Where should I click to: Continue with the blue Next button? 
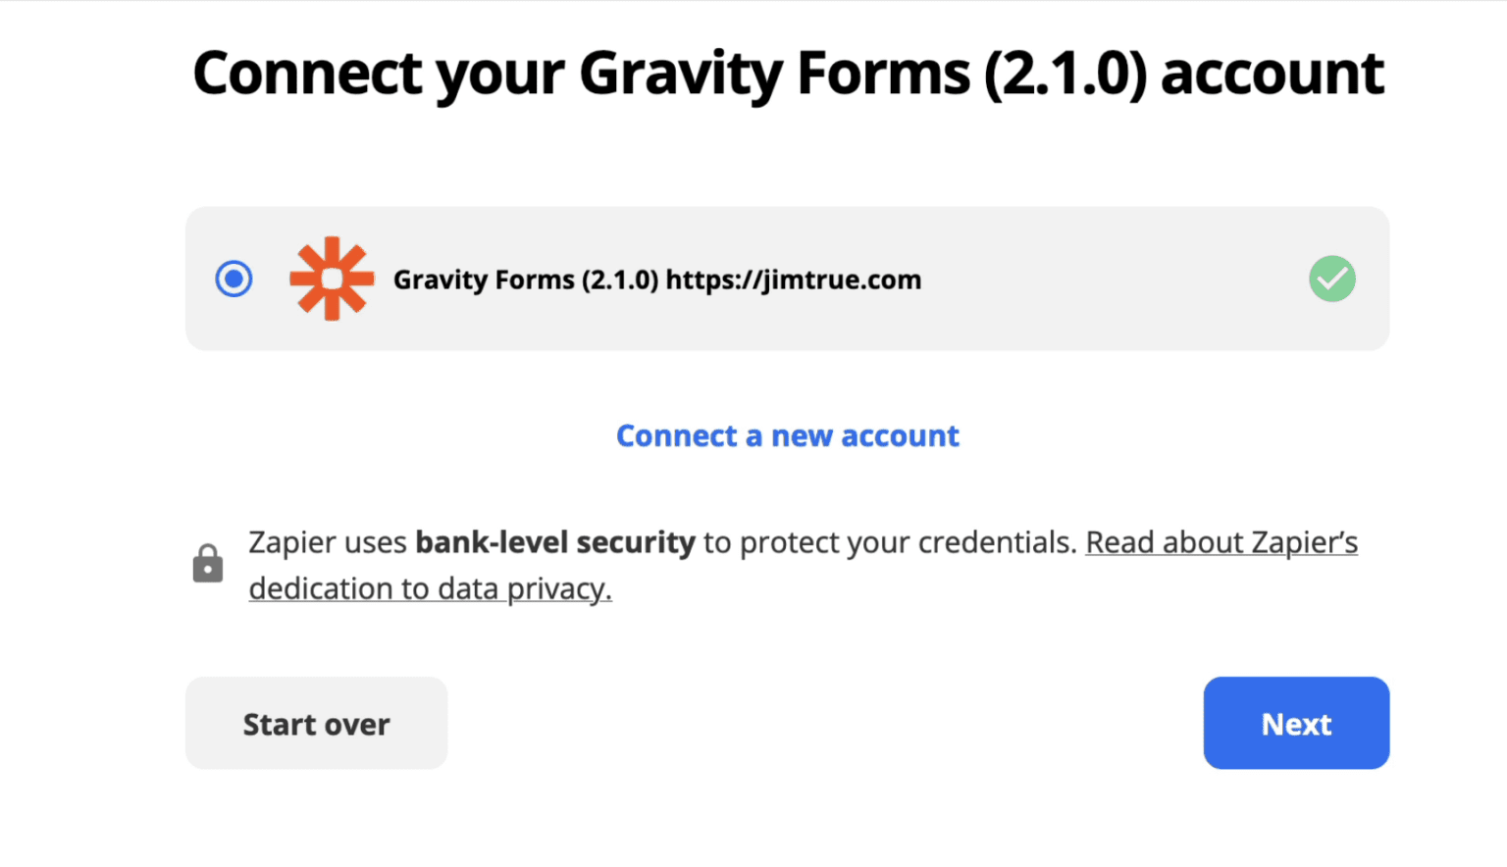[1296, 723]
